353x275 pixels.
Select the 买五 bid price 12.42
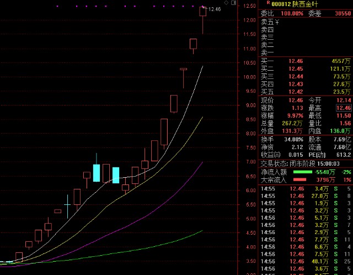[296, 91]
